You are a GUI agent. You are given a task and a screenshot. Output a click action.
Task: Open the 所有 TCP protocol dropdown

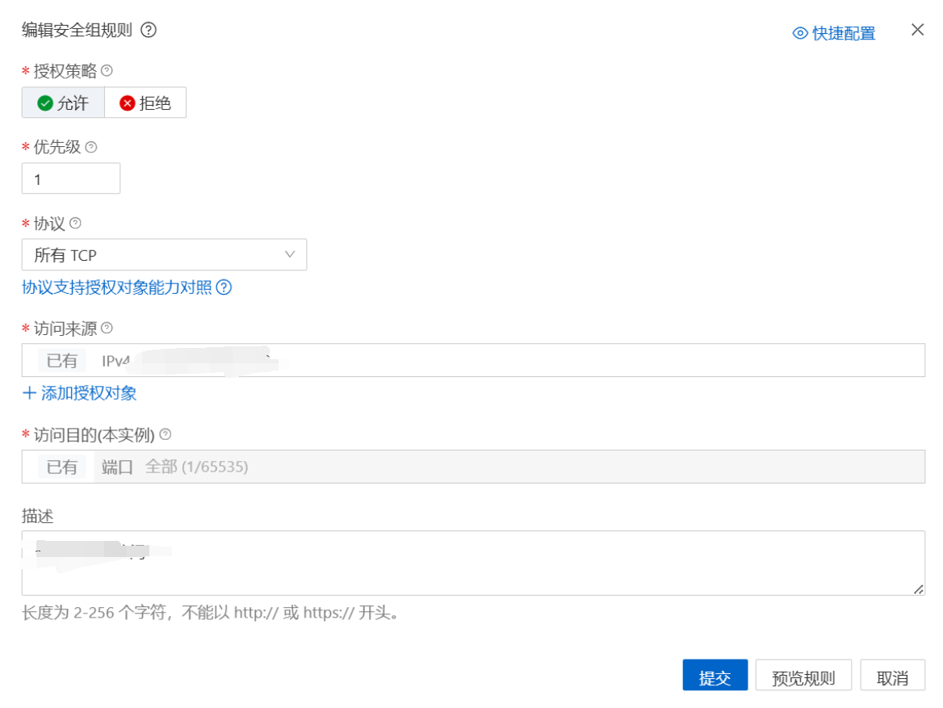pos(164,255)
